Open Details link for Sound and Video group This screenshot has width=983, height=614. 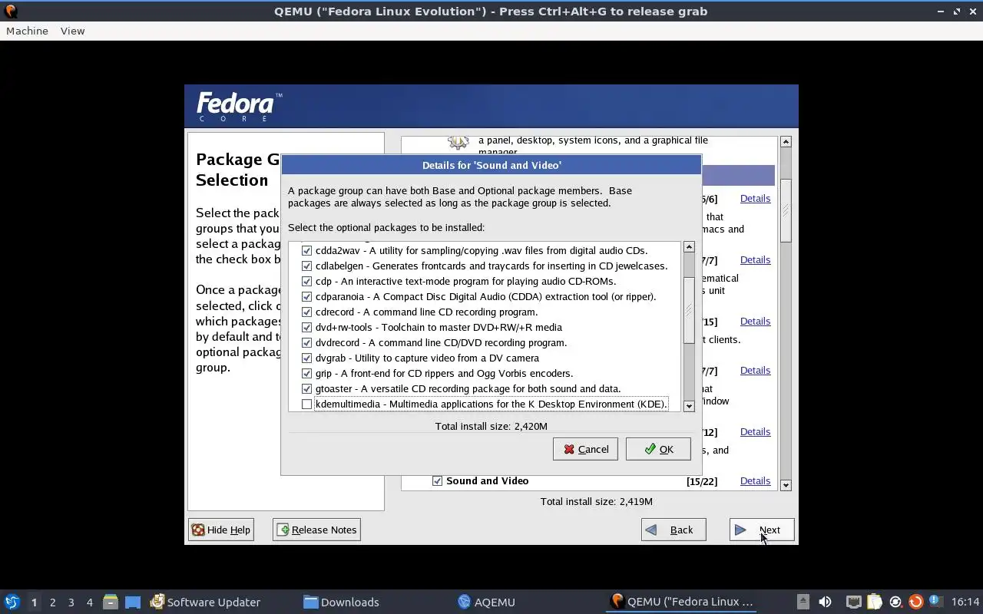pyautogui.click(x=755, y=480)
